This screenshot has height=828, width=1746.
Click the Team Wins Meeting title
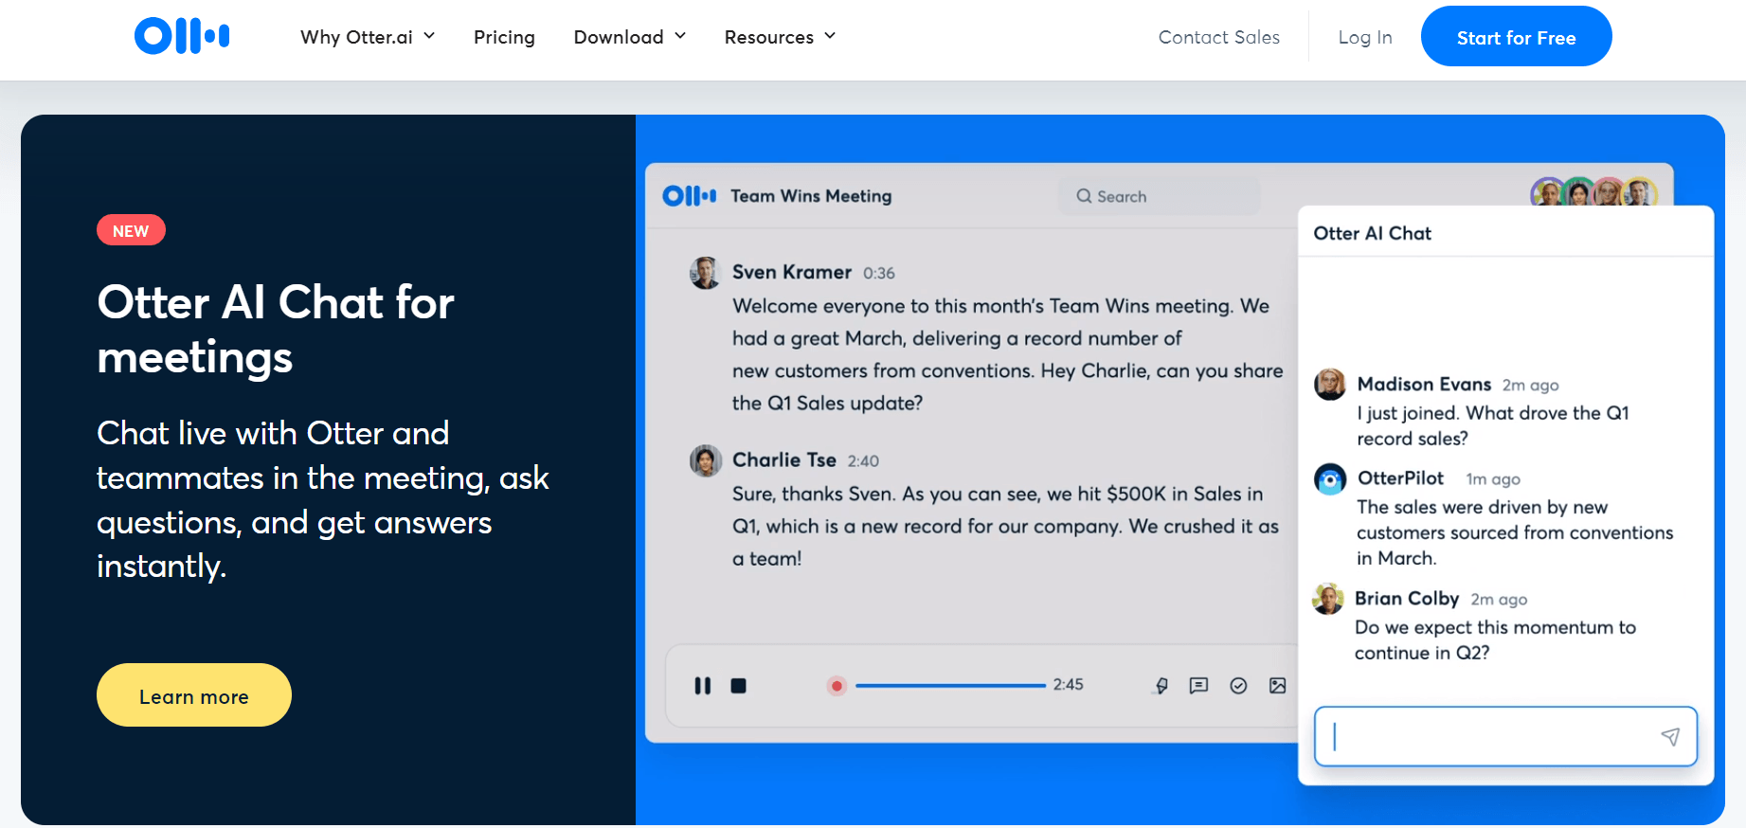pos(811,196)
